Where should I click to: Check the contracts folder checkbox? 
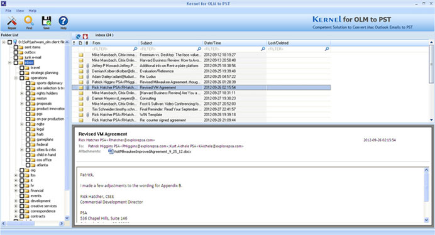coord(21,216)
